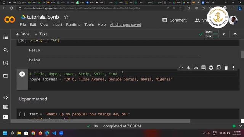
Task: Add page to browser favorites star
Action: [180, 8]
